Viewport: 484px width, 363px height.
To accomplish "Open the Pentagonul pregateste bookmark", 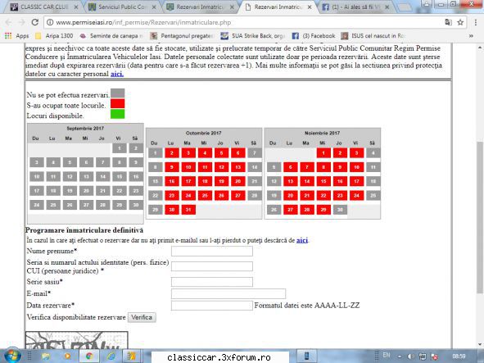I will coord(182,36).
